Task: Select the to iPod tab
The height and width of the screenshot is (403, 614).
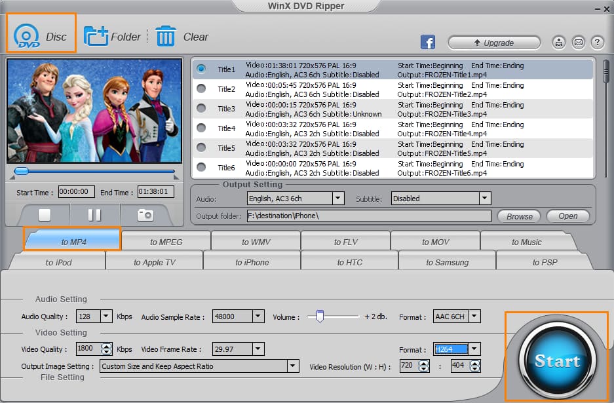Action: pos(58,262)
